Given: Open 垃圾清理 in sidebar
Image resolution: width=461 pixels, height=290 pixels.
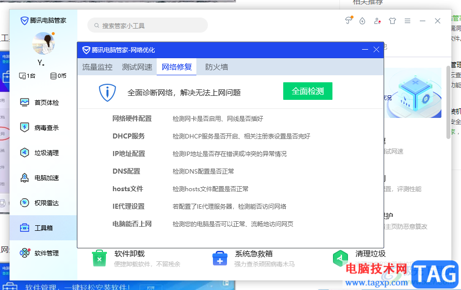Looking at the screenshot, I should pos(39,153).
